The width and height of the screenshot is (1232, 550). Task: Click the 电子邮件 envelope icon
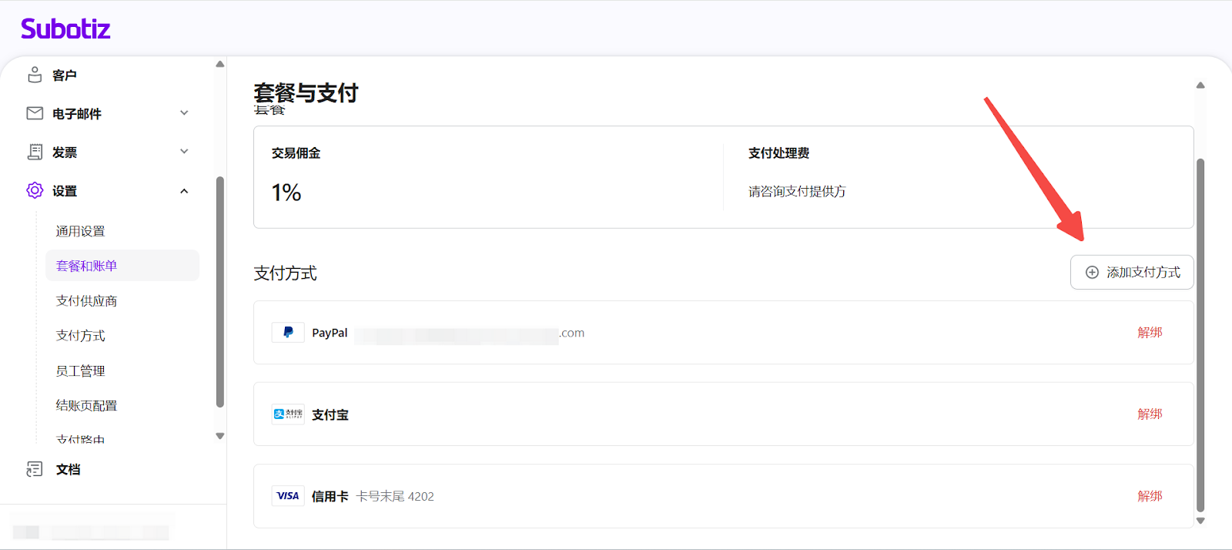(35, 113)
